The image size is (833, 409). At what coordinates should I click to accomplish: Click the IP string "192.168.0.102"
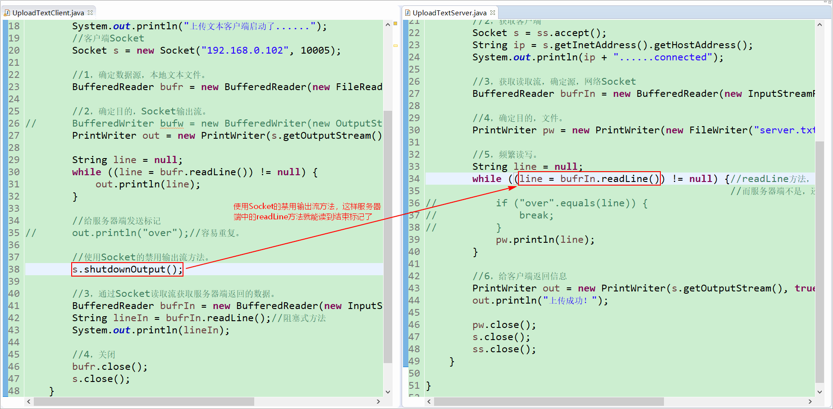point(245,50)
